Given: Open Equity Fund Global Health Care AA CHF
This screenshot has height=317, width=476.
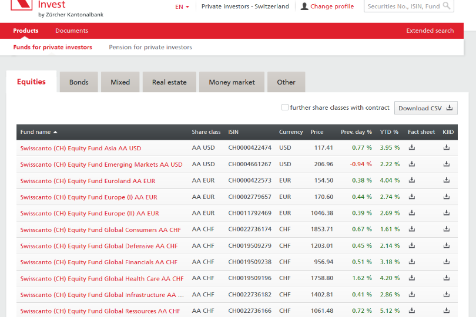Looking at the screenshot, I should pos(102,279).
